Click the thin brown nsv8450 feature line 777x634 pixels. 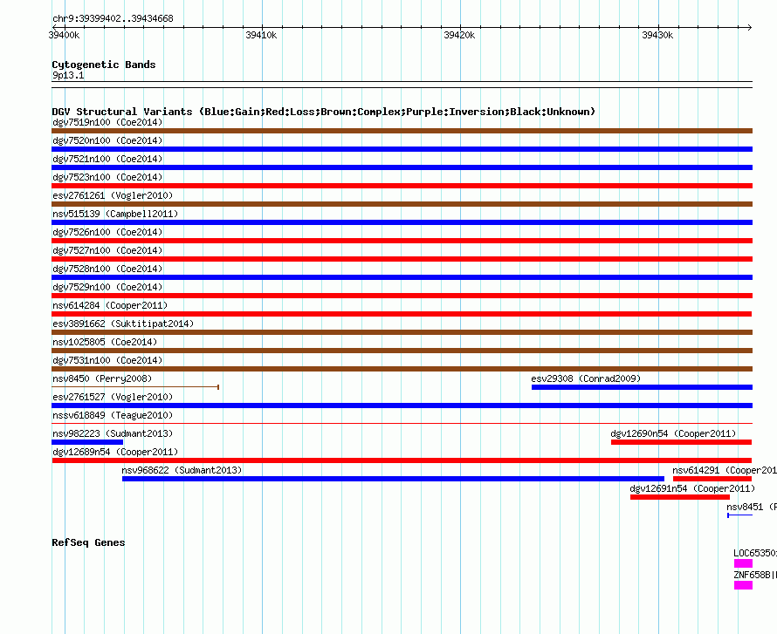click(x=135, y=387)
